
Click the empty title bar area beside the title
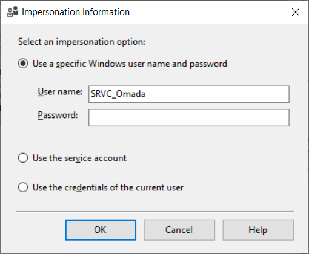208,12
